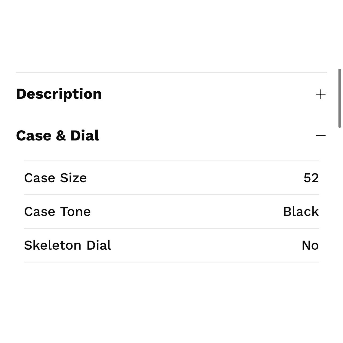Toggle the Case & Dial accordion heading
Viewport: 343px width, 343px height.
pos(58,136)
